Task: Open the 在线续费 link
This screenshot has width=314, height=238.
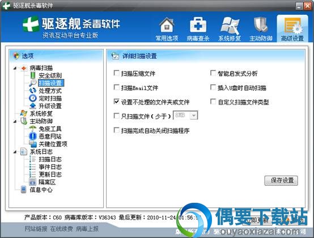Action: 61,228
